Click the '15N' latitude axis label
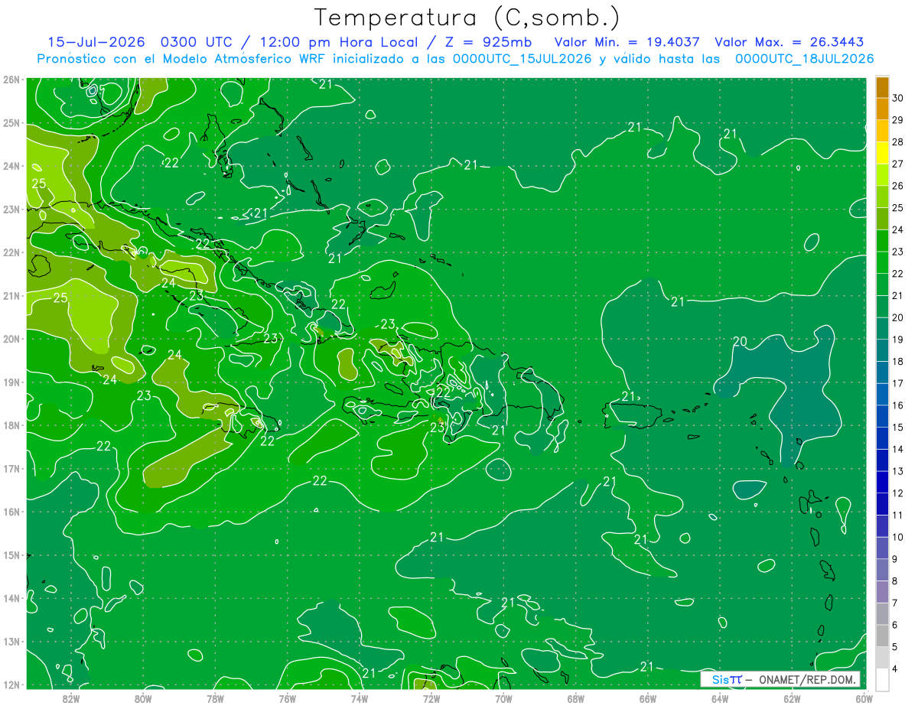Screen dimensions: 918x709 coord(11,555)
